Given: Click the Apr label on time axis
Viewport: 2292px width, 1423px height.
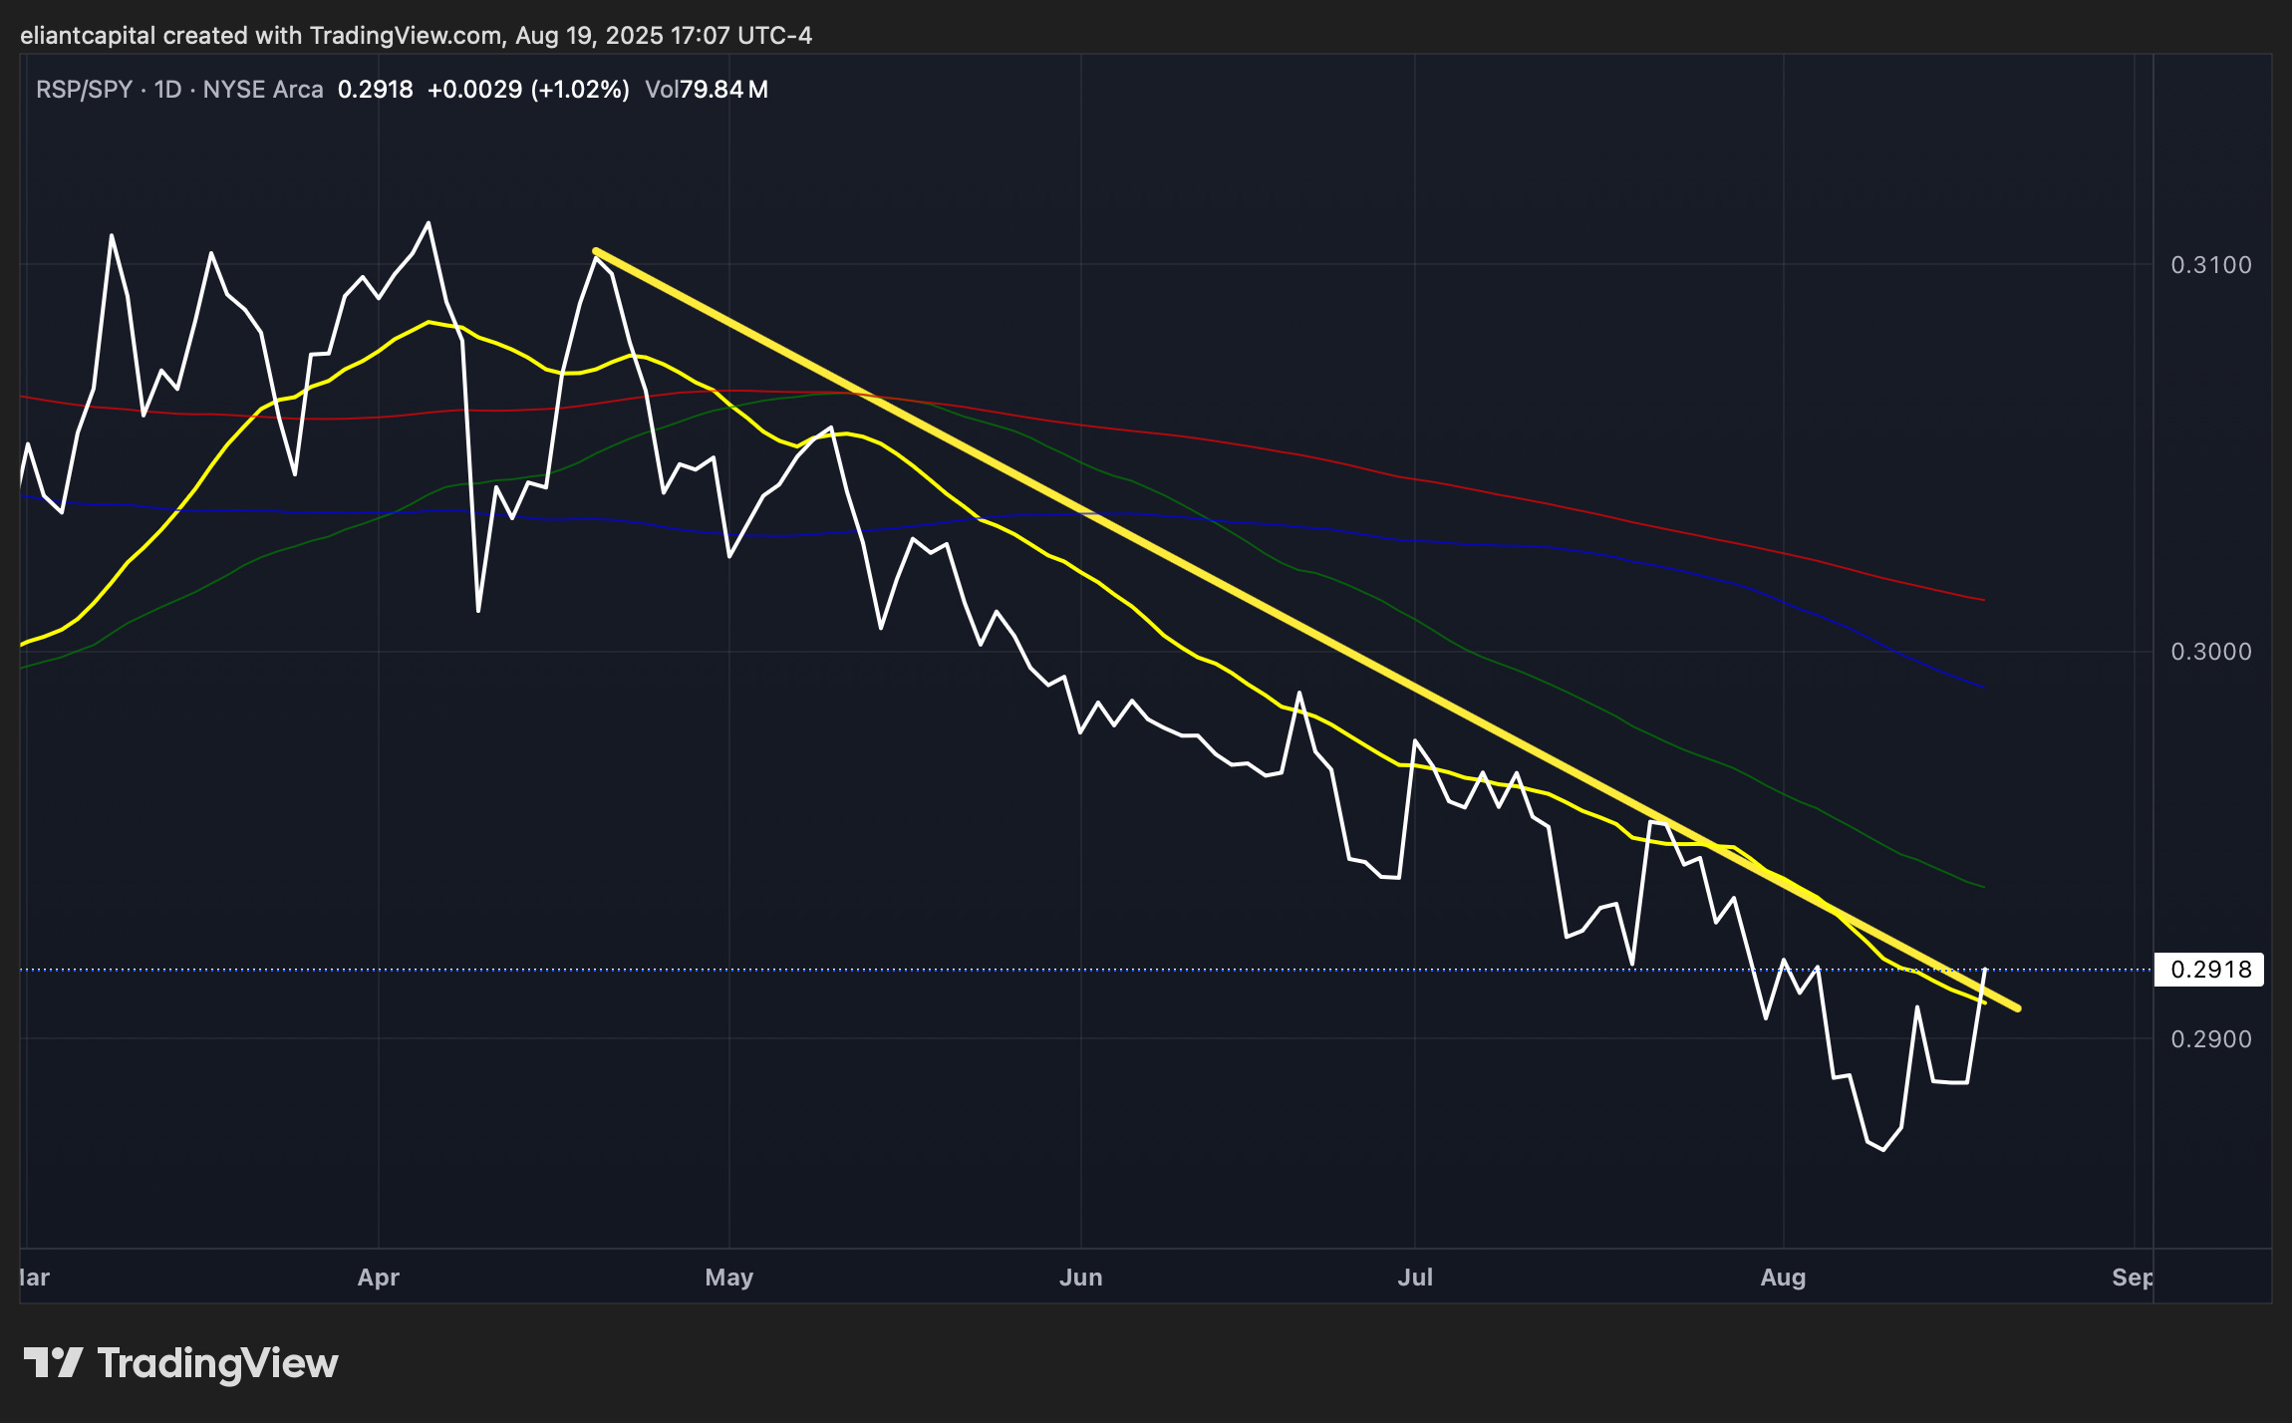Looking at the screenshot, I should click(378, 1278).
